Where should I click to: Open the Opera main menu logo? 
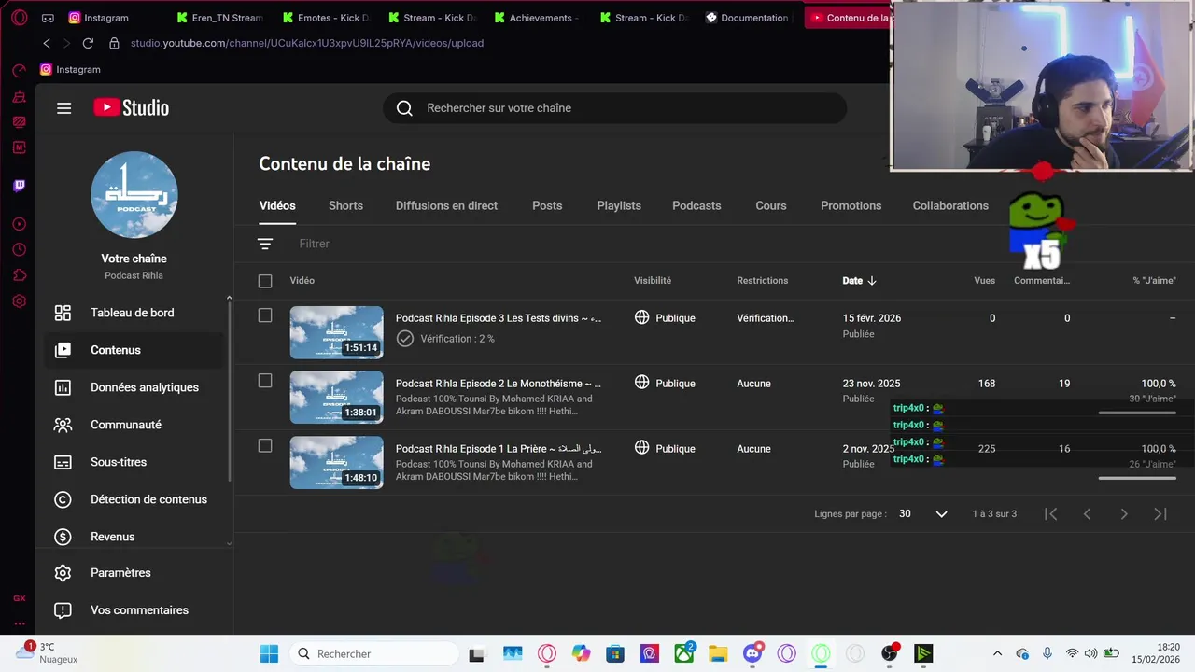[x=19, y=18]
